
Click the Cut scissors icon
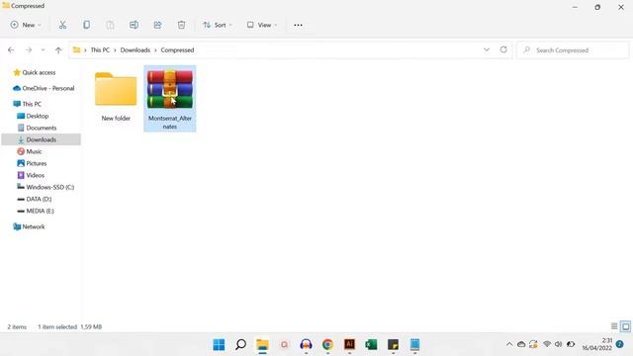(62, 25)
